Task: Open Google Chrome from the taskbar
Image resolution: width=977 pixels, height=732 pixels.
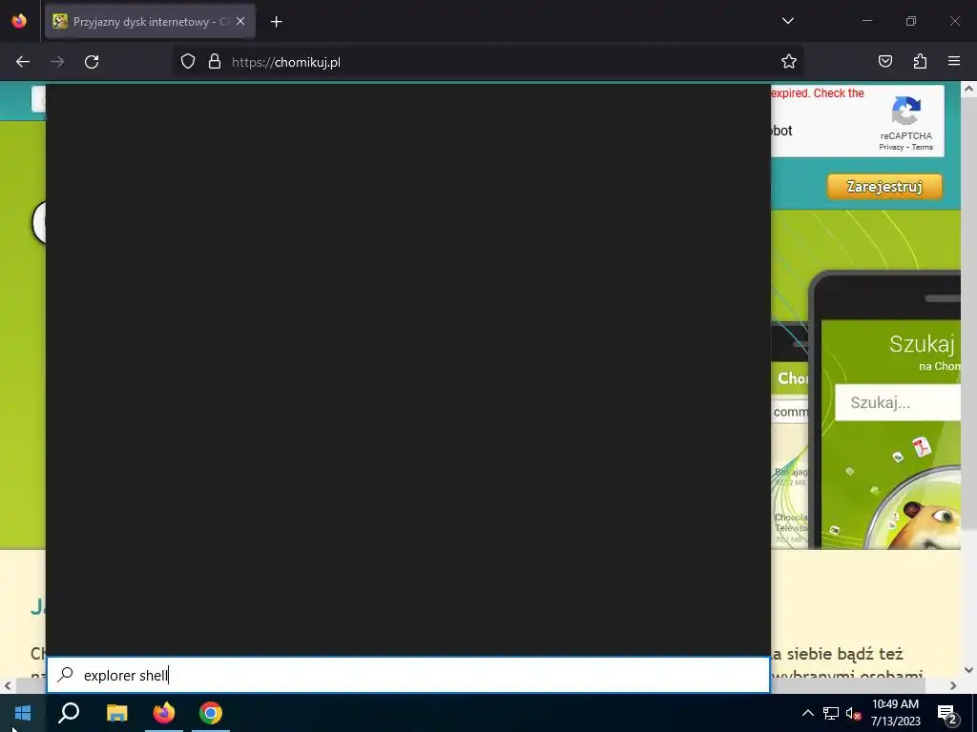Action: tap(211, 713)
